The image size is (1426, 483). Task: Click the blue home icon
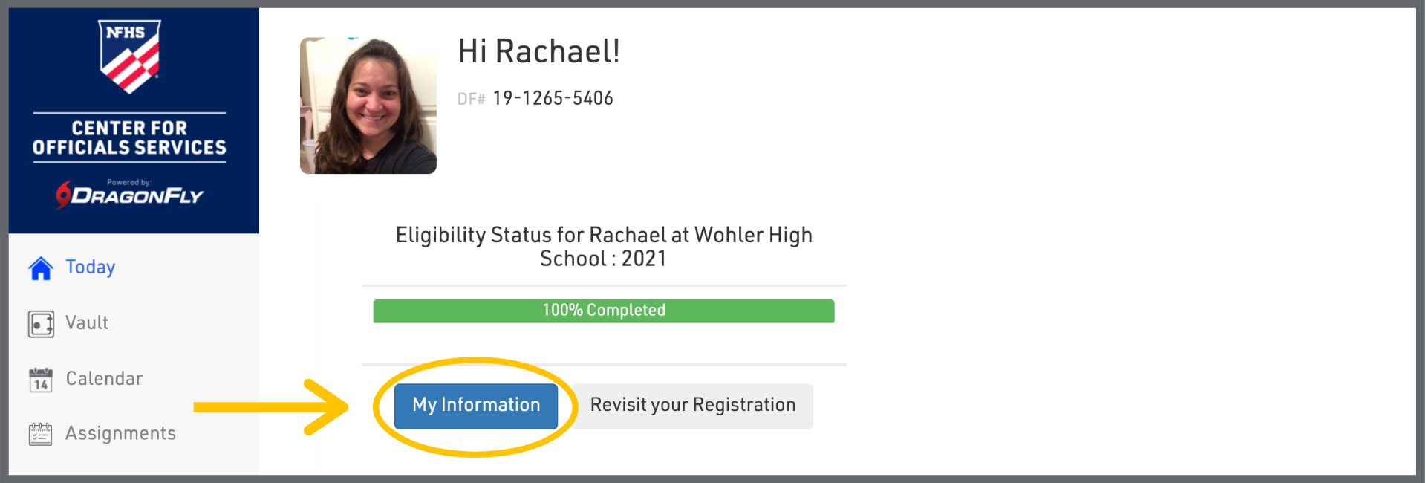41,268
